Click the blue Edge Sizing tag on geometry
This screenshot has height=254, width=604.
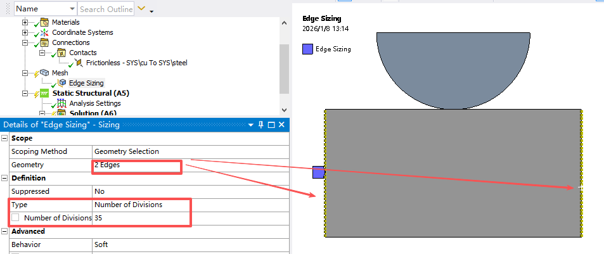(318, 172)
